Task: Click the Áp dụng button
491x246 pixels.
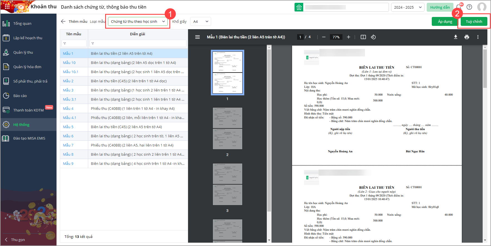Action: click(445, 21)
